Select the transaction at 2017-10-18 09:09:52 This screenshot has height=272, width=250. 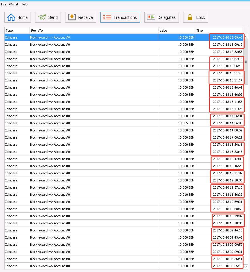tap(123, 245)
